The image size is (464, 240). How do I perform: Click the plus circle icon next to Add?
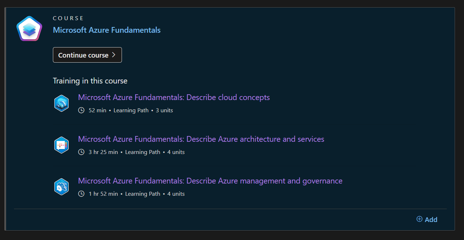pos(419,219)
